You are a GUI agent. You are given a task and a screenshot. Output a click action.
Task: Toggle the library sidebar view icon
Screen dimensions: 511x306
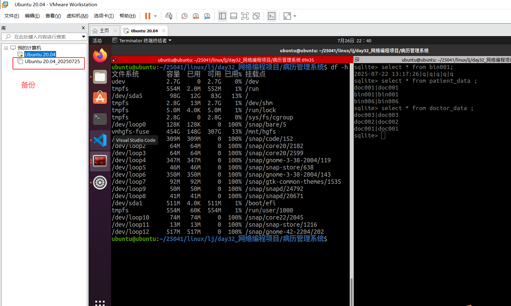222,16
